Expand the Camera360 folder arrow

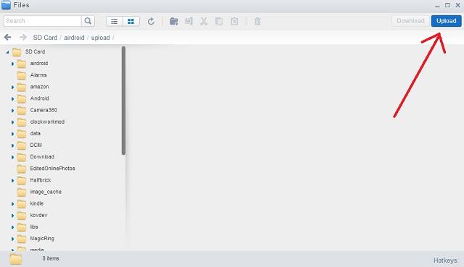pyautogui.click(x=13, y=110)
